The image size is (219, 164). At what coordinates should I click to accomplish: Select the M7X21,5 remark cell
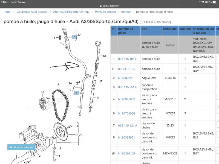[x=170, y=99]
